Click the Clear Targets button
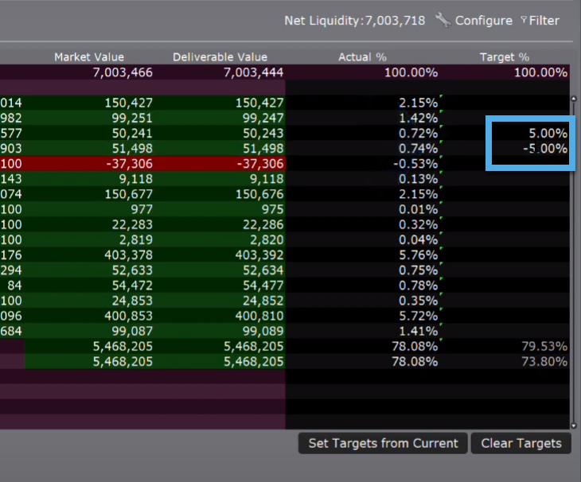 [x=521, y=443]
